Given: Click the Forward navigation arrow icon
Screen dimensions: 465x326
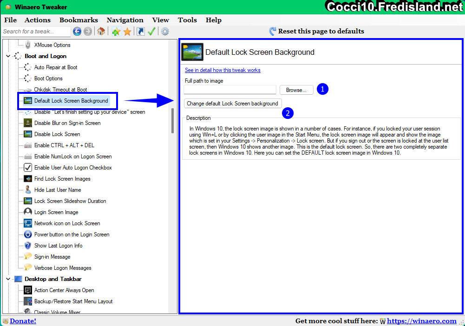Looking at the screenshot, I should pos(88,32).
